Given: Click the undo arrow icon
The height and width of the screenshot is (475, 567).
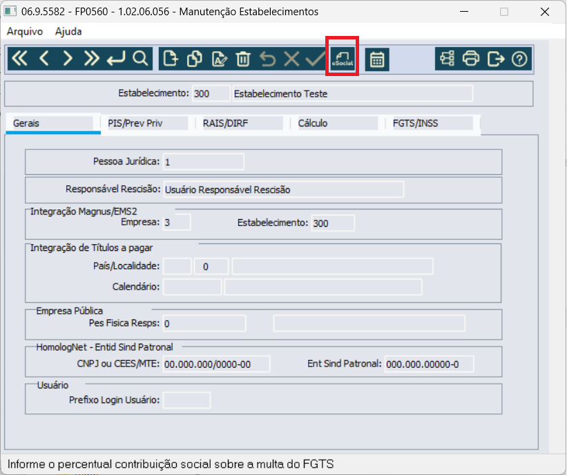Looking at the screenshot, I should coord(267,59).
